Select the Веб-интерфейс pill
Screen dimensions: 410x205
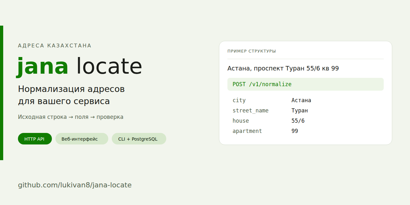click(82, 139)
